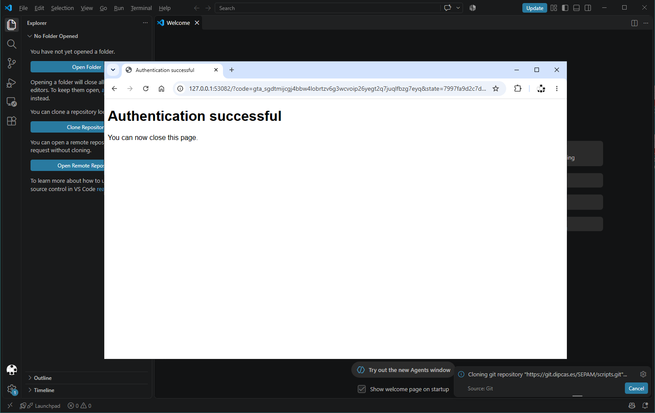Image resolution: width=655 pixels, height=413 pixels.
Task: Cancel the git repository cloning notification
Action: pyautogui.click(x=636, y=388)
